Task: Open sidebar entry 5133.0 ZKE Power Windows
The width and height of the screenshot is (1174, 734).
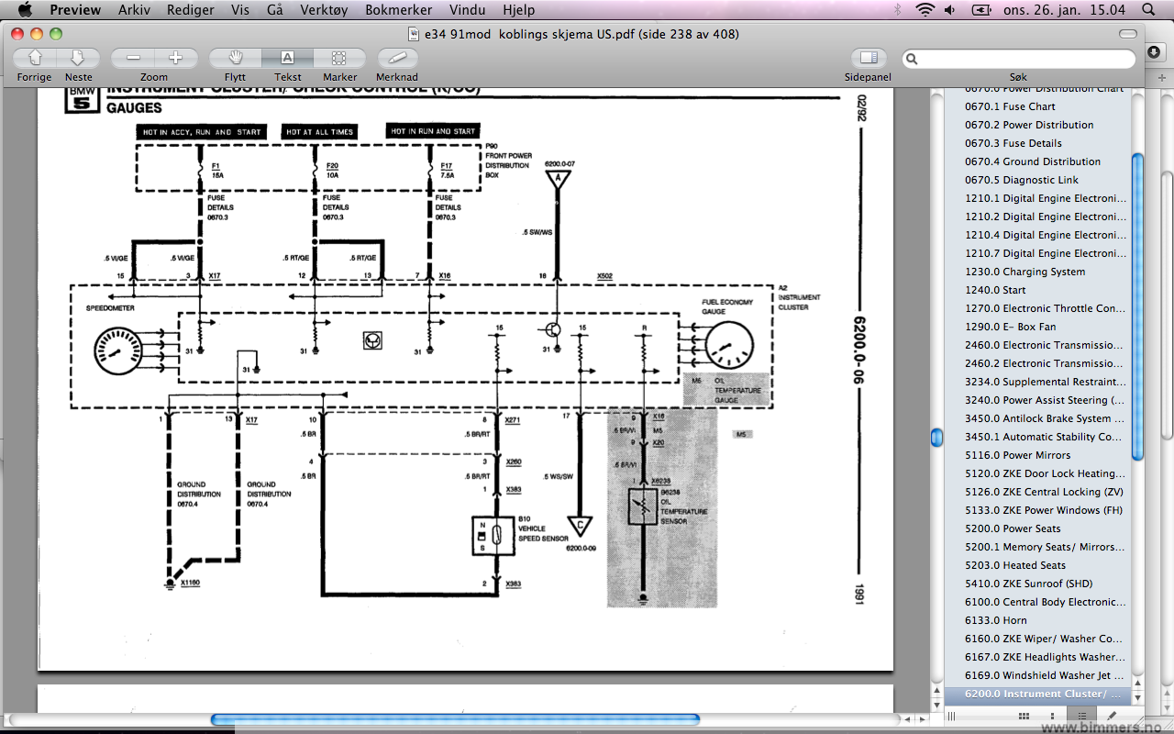Action: [1045, 510]
